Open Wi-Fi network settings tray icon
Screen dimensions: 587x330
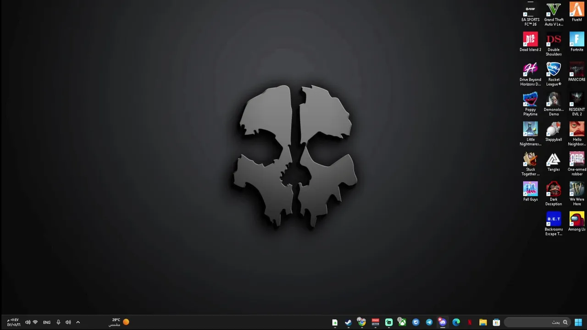(x=35, y=322)
